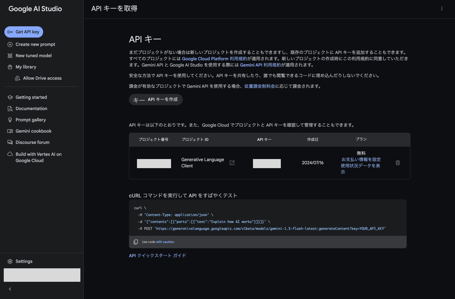Viewport: 455px width, 299px height.
Task: Click the three-dot more options menu icon
Action: click(442, 9)
